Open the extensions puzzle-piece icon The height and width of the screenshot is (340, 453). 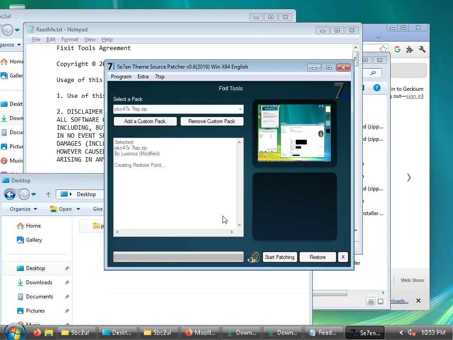tap(409, 50)
